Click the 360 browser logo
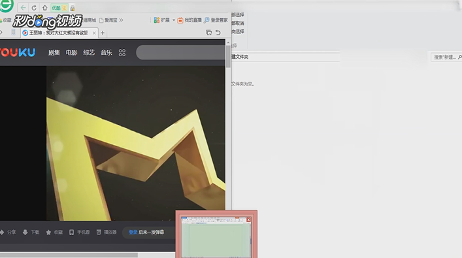The height and width of the screenshot is (258, 462). coord(6,5)
